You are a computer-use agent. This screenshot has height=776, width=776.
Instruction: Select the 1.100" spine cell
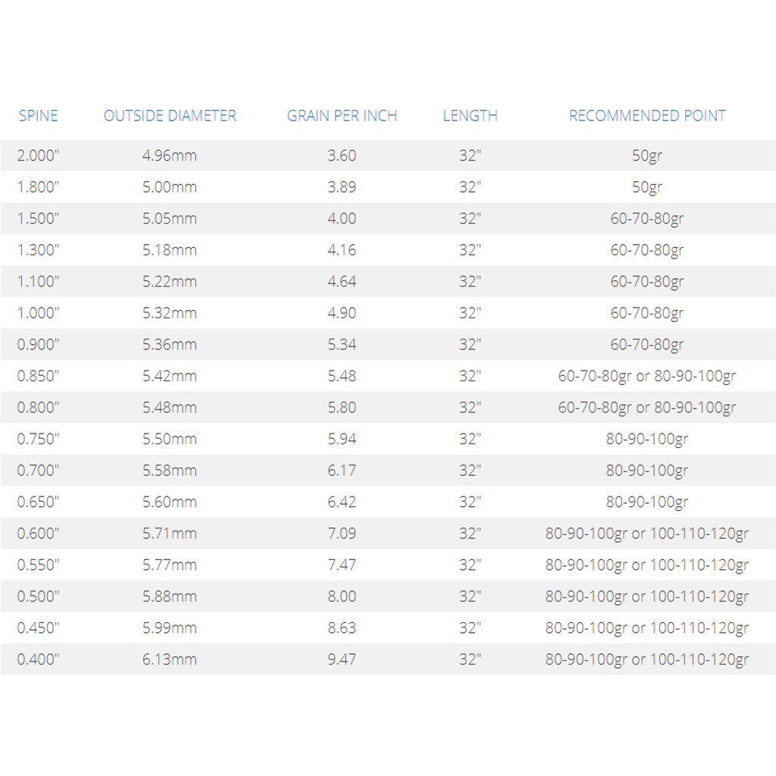pyautogui.click(x=38, y=282)
